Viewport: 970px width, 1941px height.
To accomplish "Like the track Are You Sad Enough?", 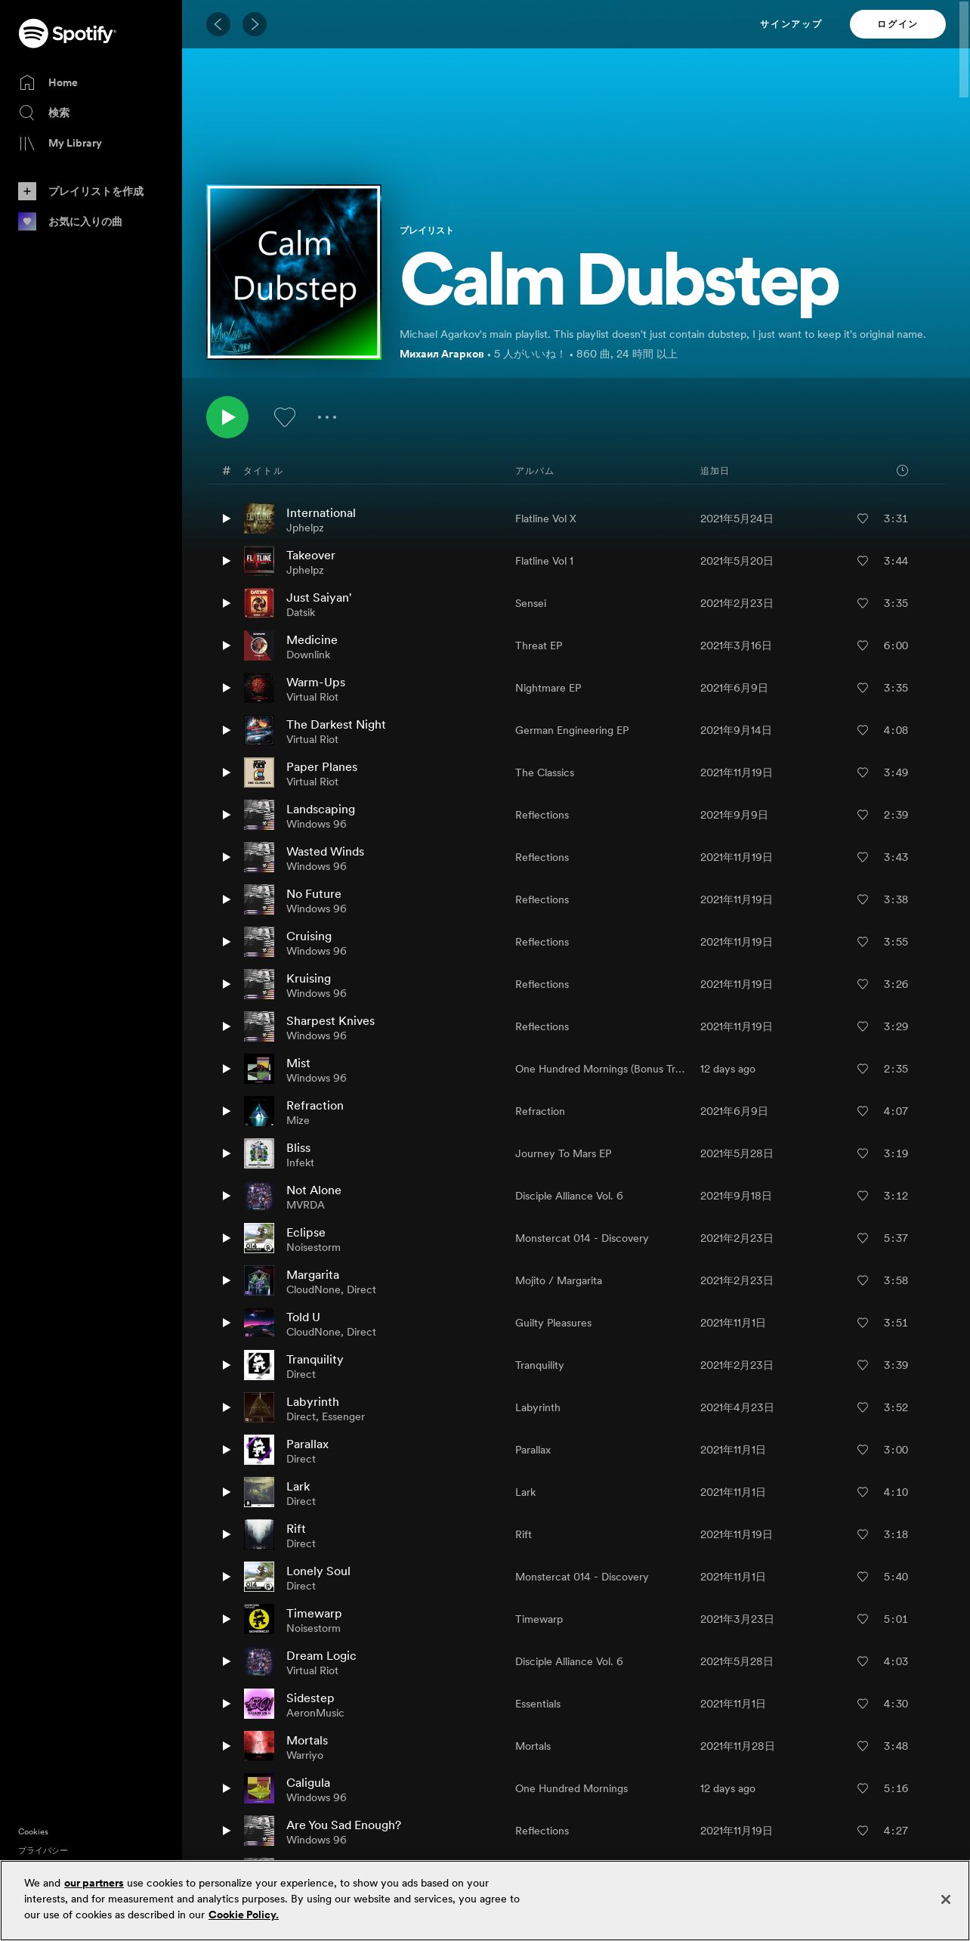I will 863,1831.
